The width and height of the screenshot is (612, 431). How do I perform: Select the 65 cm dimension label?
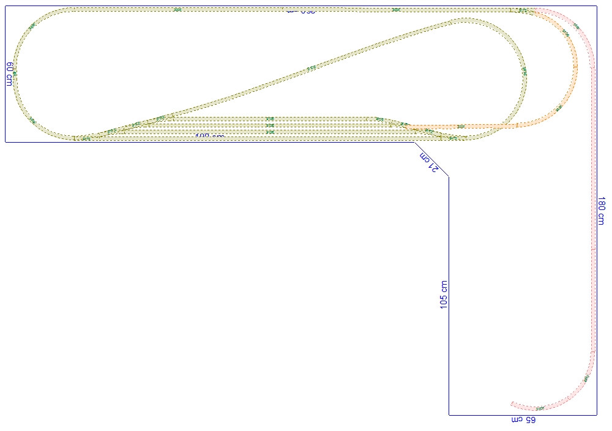coord(523,421)
